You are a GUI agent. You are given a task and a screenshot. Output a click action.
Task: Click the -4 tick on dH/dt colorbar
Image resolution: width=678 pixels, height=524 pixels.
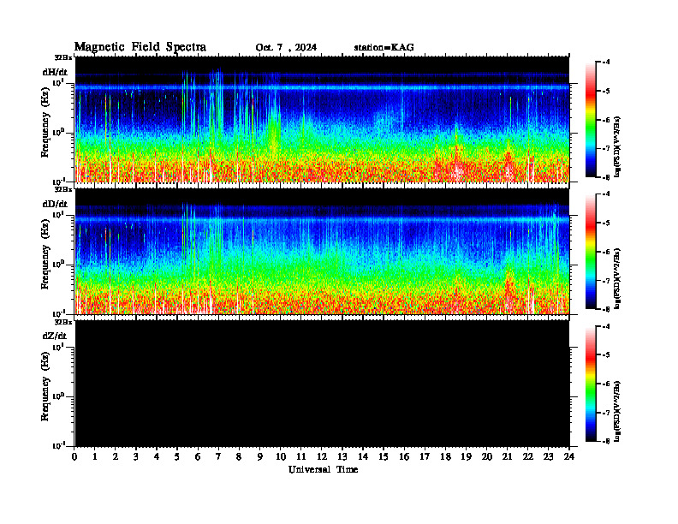pos(606,63)
